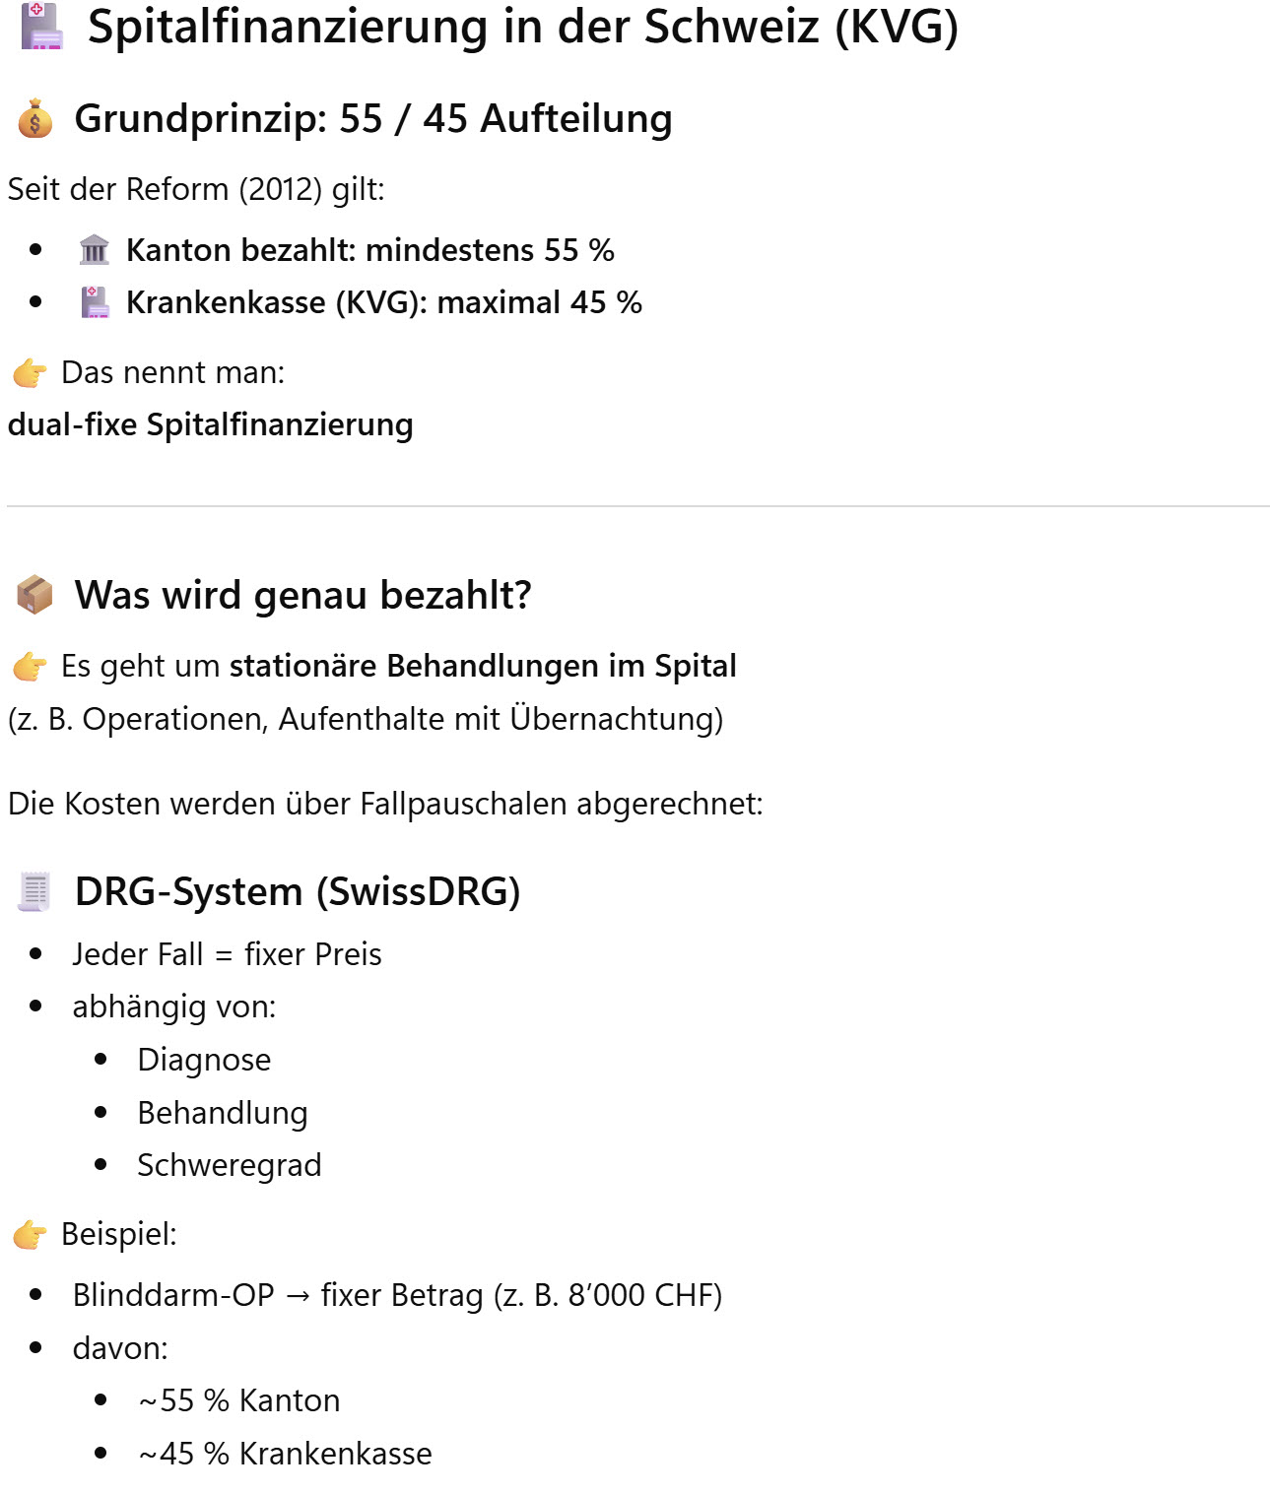The image size is (1270, 1494).
Task: Click the heading 'Grundprinzip: 55 / 45 Aufteilung'
Action: 373,119
